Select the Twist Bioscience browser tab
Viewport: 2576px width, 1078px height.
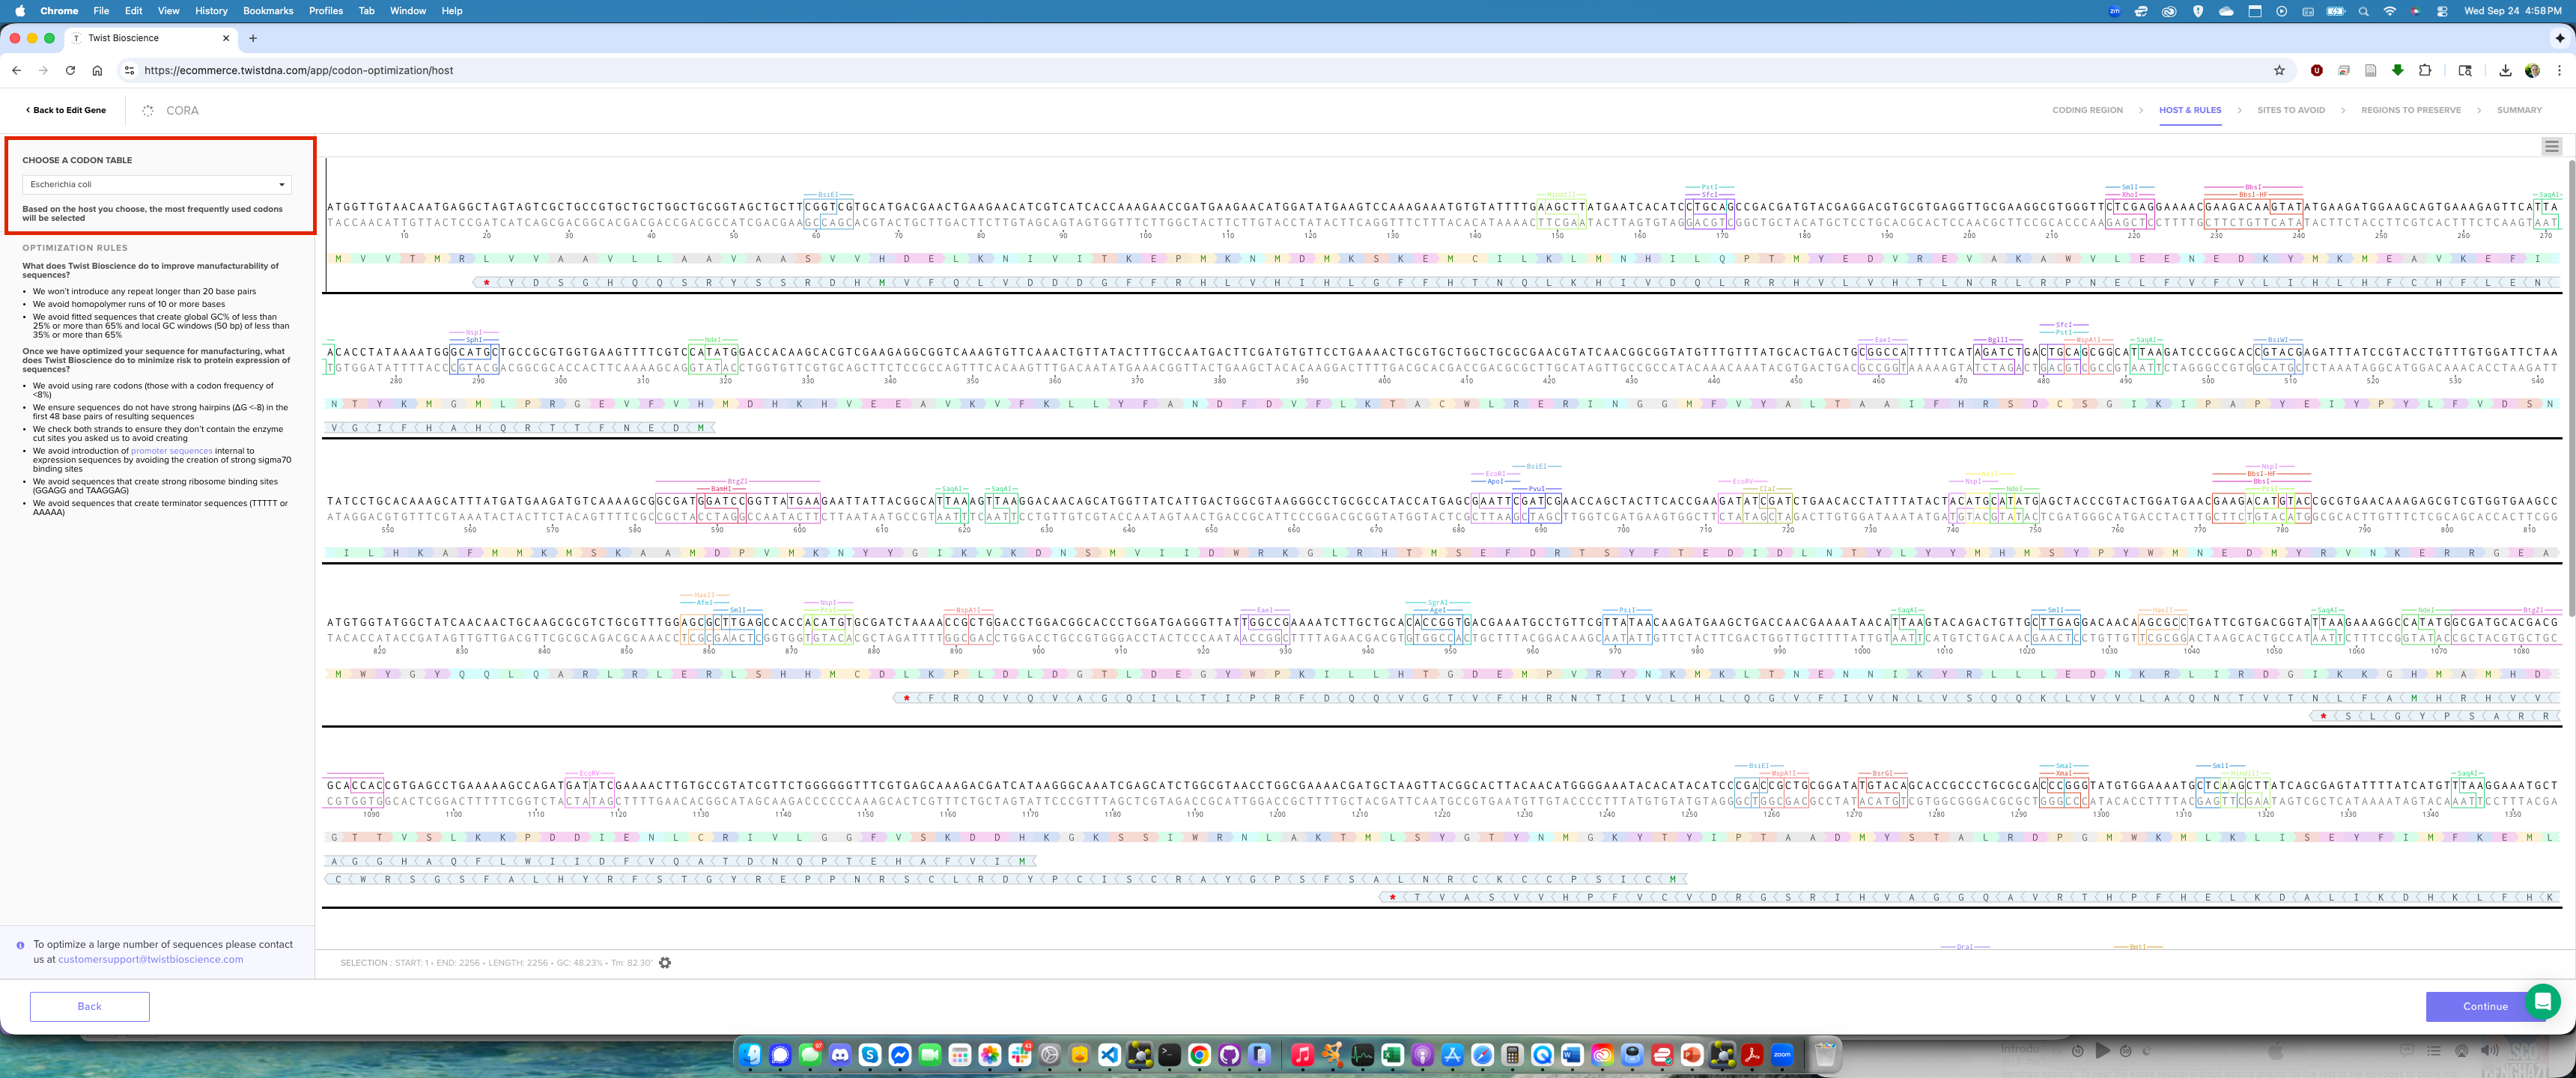pyautogui.click(x=150, y=38)
